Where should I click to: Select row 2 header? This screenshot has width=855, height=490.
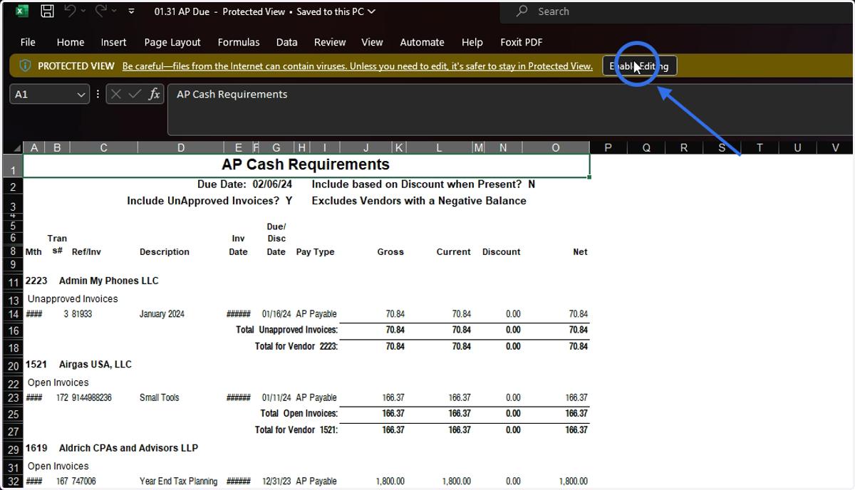(13, 187)
